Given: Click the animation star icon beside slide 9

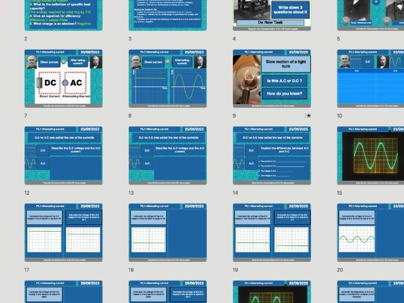Looking at the screenshot, I should click(x=308, y=116).
